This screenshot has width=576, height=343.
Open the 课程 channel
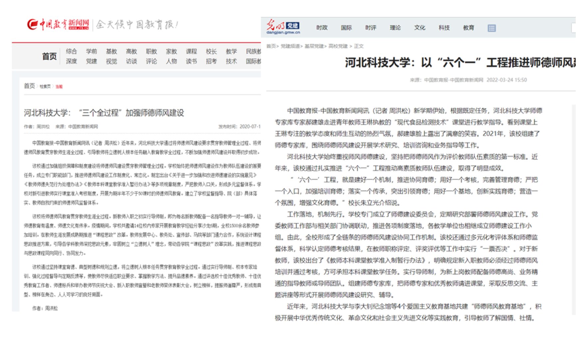191,51
